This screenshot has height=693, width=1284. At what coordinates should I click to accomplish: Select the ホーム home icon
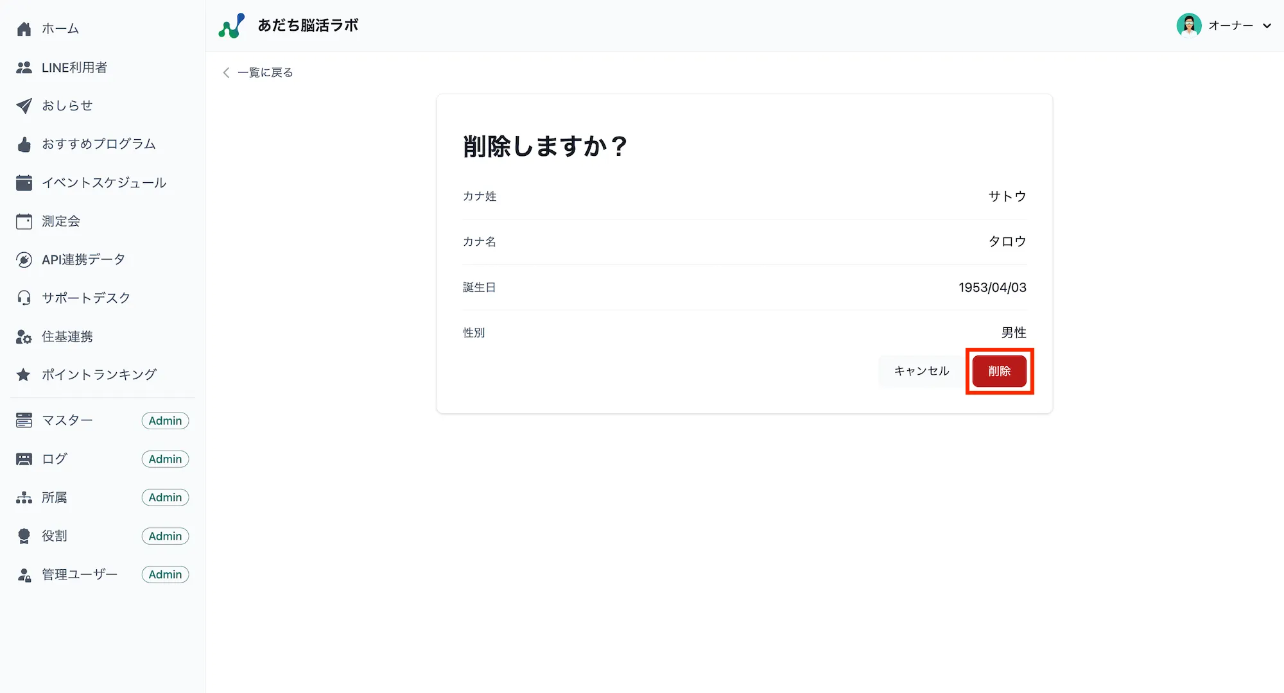coord(24,28)
